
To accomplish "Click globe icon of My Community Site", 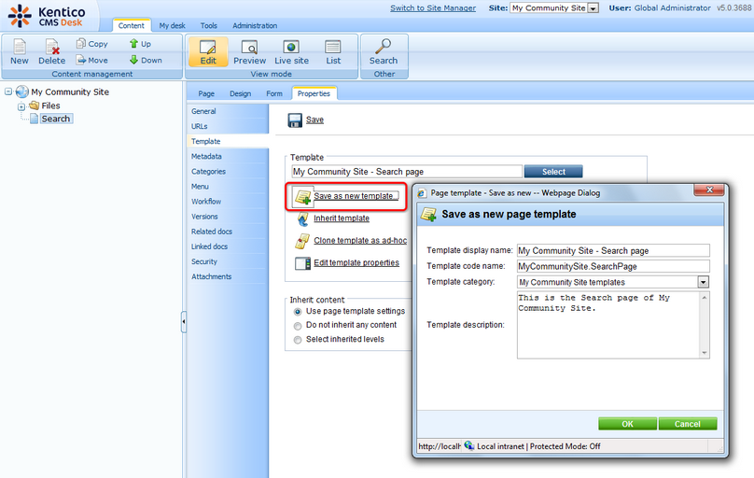I will pos(22,91).
